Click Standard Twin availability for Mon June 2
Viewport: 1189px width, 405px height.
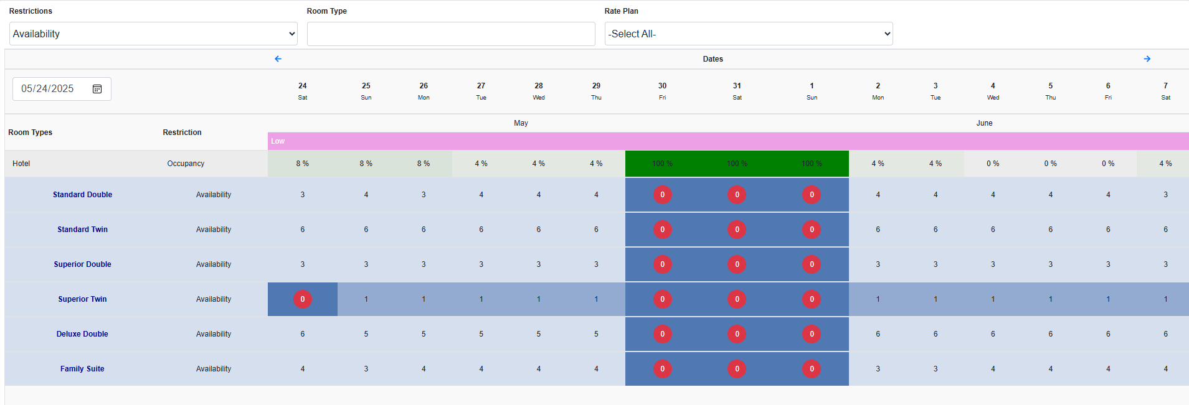tap(878, 230)
